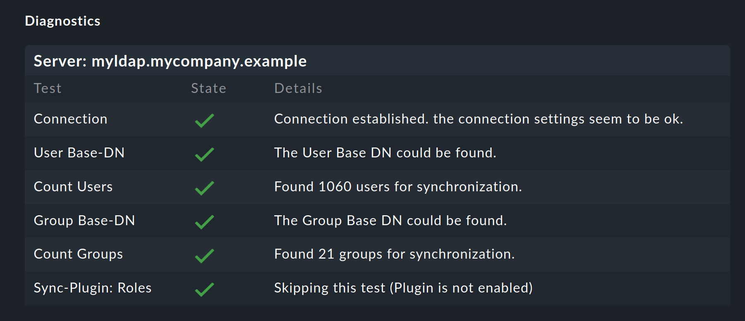
Task: Select the 'Skipping this test (Plugin is not enabled)' row
Action: point(403,288)
